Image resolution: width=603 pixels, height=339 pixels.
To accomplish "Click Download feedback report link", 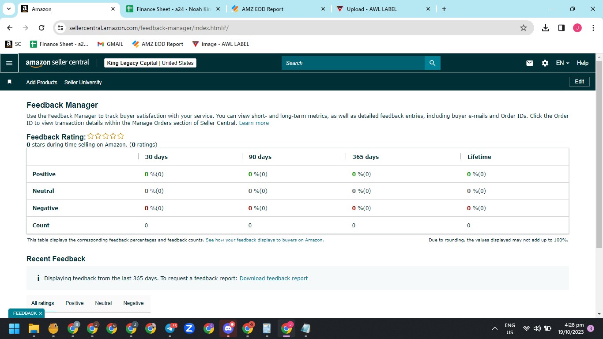I will (274, 279).
